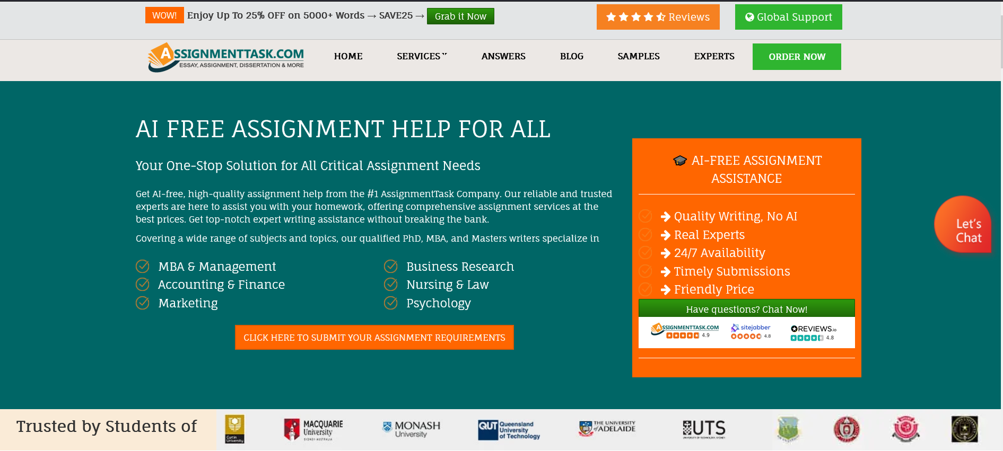1003x451 pixels.
Task: Click the arrow icon beside 24/7 Availability
Action: point(666,253)
